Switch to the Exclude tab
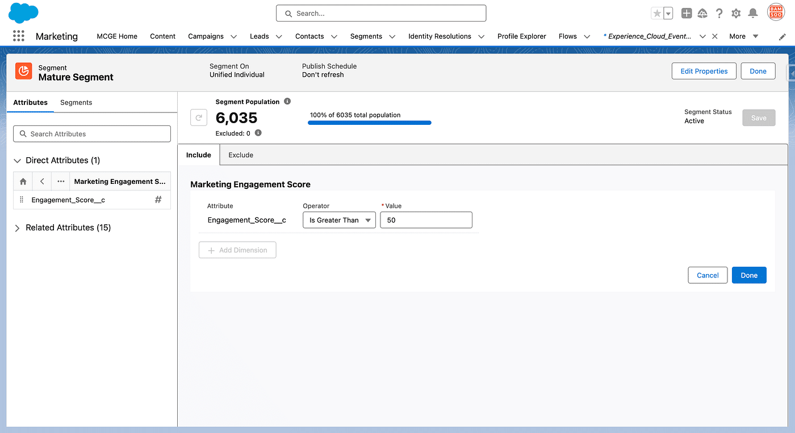 click(x=241, y=155)
